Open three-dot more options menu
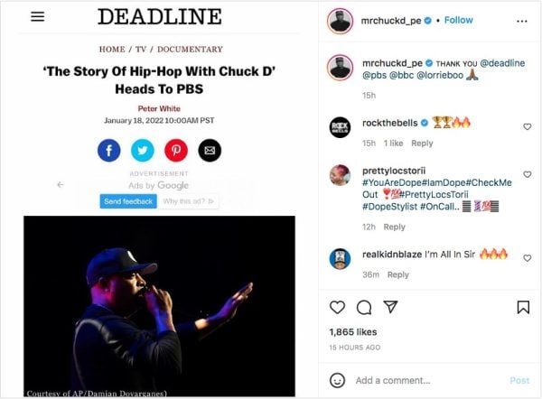542x399 pixels. coord(521,22)
